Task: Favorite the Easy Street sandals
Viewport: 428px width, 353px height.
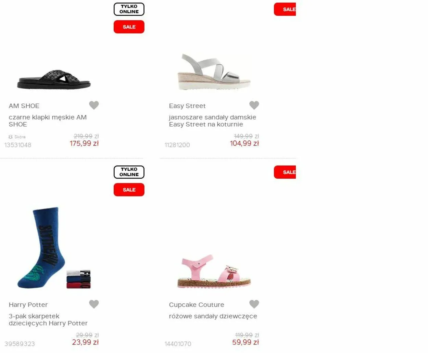Action: pyautogui.click(x=254, y=105)
